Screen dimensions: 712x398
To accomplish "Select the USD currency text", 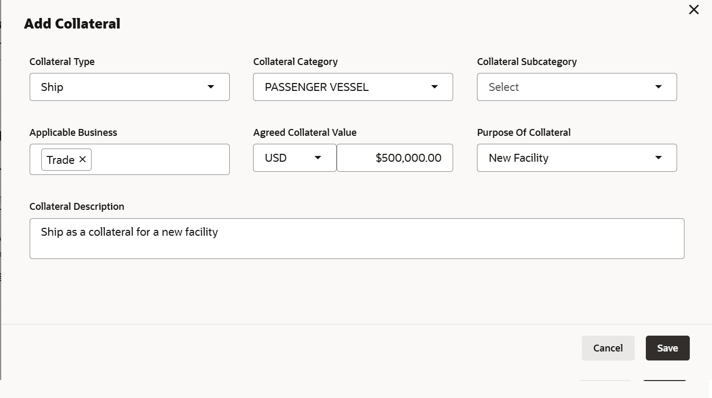I will click(x=276, y=158).
